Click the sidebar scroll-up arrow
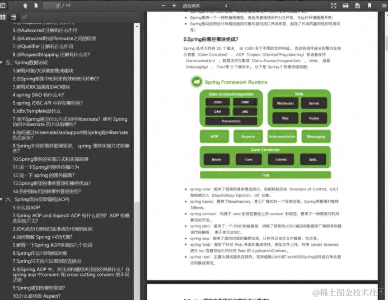Screen dimensions: 388x300 pos(137,26)
